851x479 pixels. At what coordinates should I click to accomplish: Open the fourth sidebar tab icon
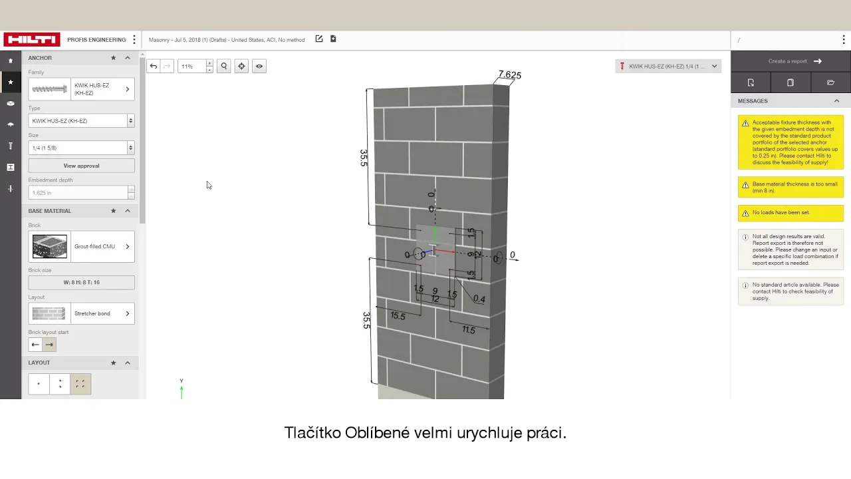pos(11,124)
